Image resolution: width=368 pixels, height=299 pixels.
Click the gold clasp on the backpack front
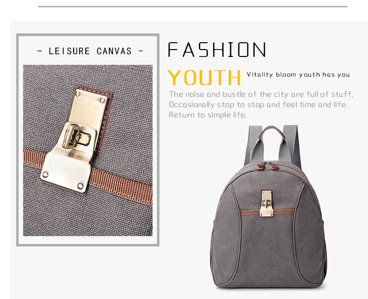pyautogui.click(x=266, y=203)
